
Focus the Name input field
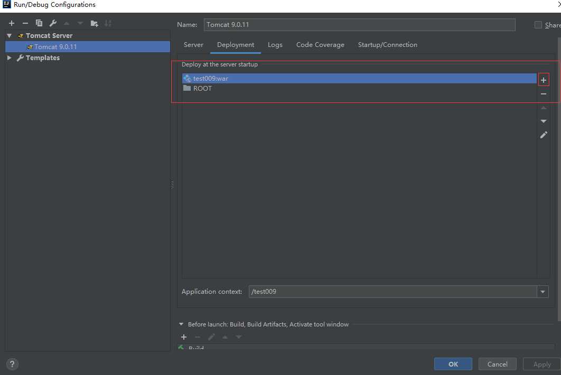pos(359,25)
